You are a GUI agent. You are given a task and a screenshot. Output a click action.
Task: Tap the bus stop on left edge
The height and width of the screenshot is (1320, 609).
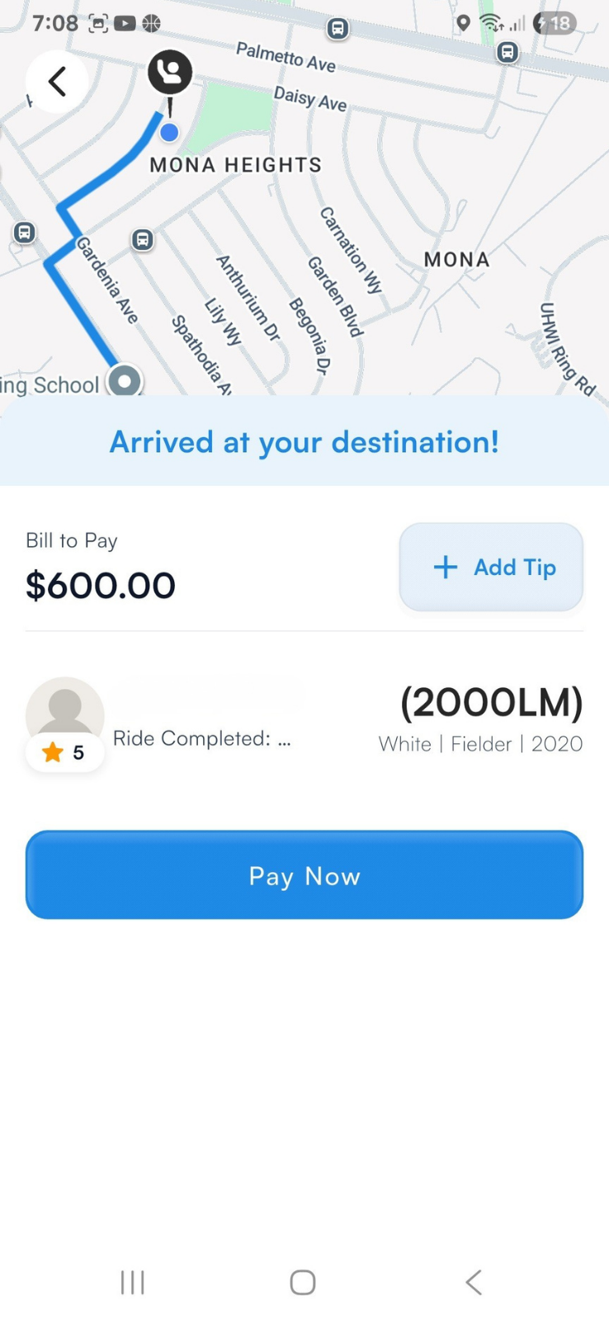point(24,233)
